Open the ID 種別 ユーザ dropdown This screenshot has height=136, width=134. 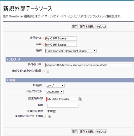pos(55,86)
